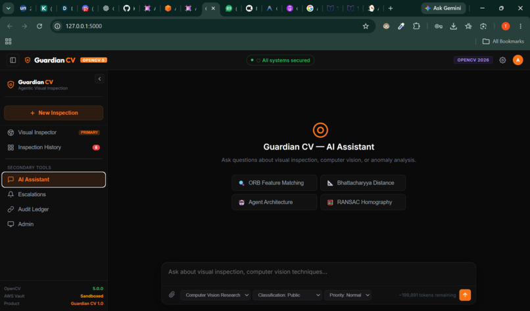Open Ask Gemini button
Viewport: 530px width, 311px height.
443,8
